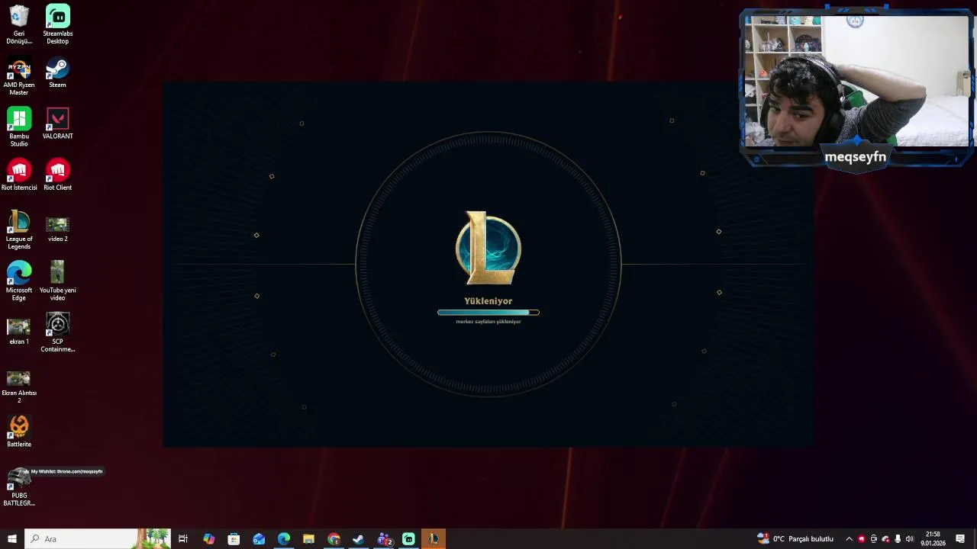Open Streamlabs Desktop shortcut on desktop
Viewport: 977px width, 549px height.
click(58, 24)
